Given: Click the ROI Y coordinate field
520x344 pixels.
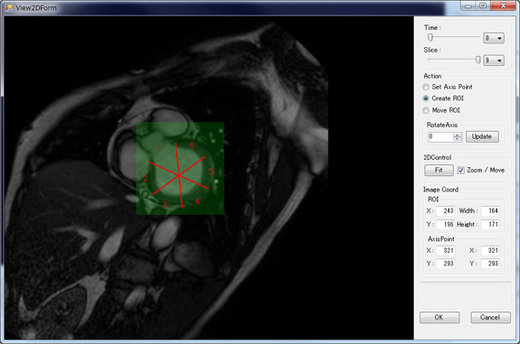Looking at the screenshot, I should tap(445, 225).
